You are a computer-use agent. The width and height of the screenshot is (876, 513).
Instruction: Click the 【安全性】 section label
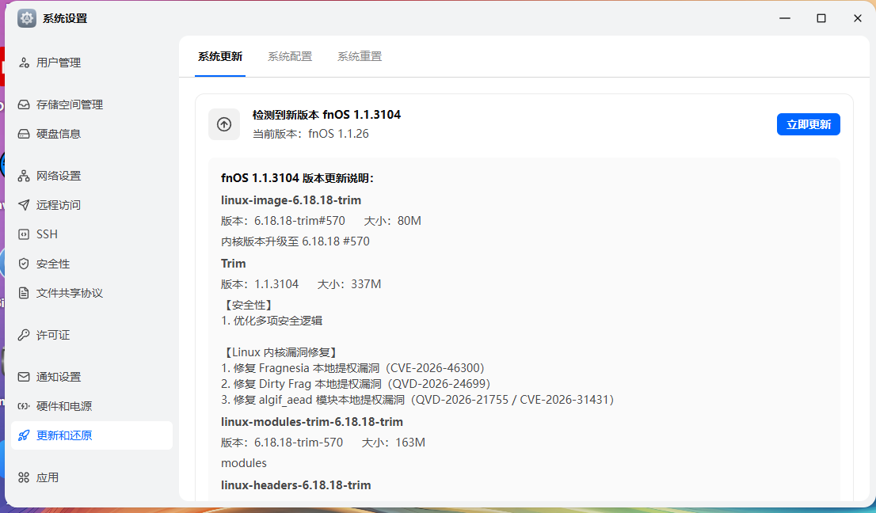point(249,306)
